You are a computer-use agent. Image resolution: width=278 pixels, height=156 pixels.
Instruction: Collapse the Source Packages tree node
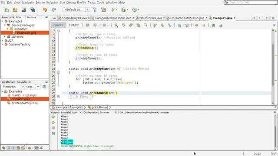(5, 25)
